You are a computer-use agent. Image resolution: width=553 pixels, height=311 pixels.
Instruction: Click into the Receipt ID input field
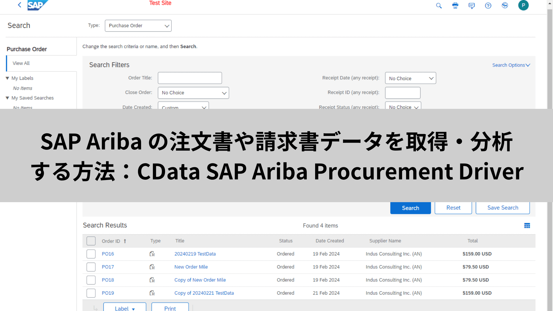[403, 93]
